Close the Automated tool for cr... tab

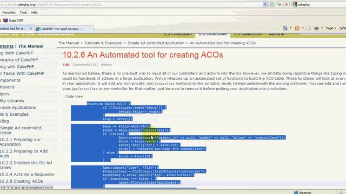click(31, 29)
